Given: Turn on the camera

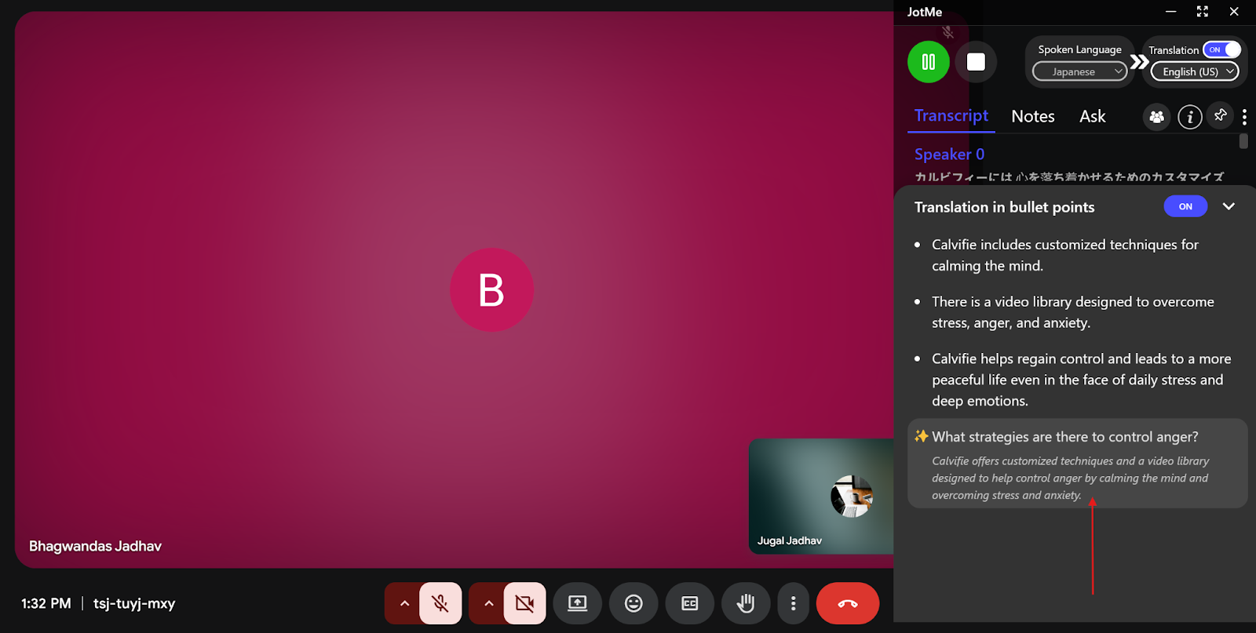Looking at the screenshot, I should point(524,603).
